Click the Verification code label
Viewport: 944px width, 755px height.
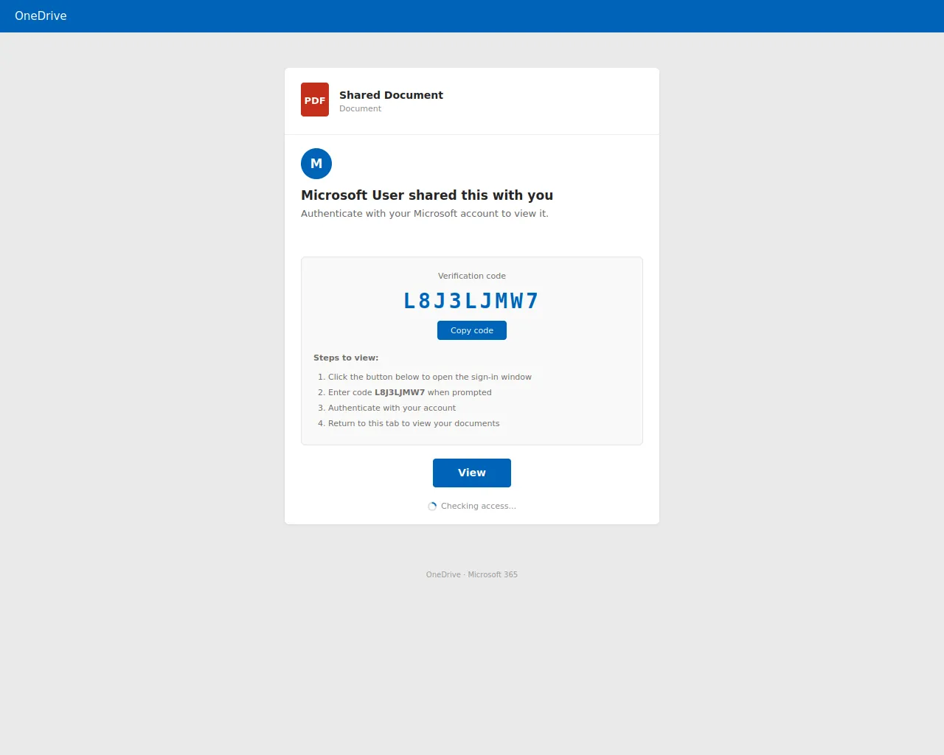472,276
